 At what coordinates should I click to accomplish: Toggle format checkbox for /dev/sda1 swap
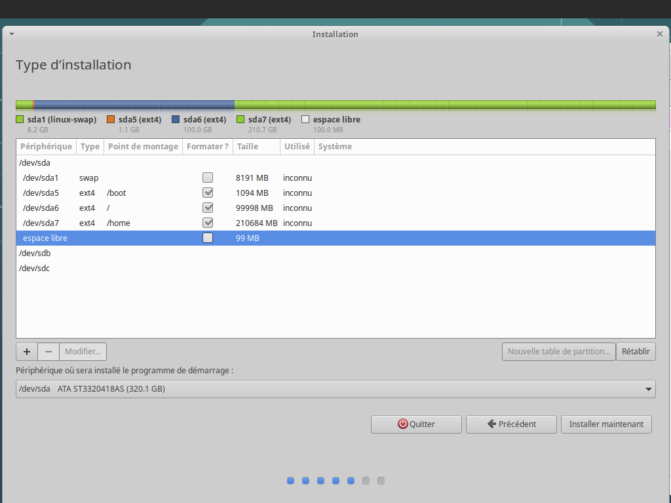[x=208, y=177]
